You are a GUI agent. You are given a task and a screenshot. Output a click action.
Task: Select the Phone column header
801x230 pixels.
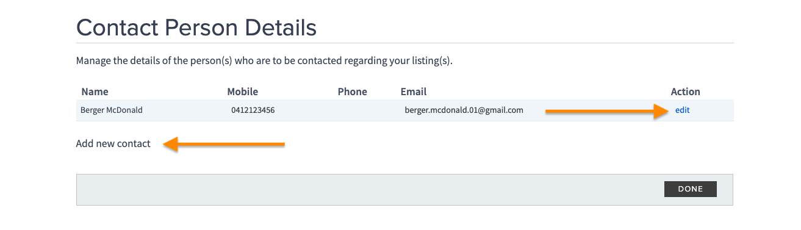tap(352, 92)
